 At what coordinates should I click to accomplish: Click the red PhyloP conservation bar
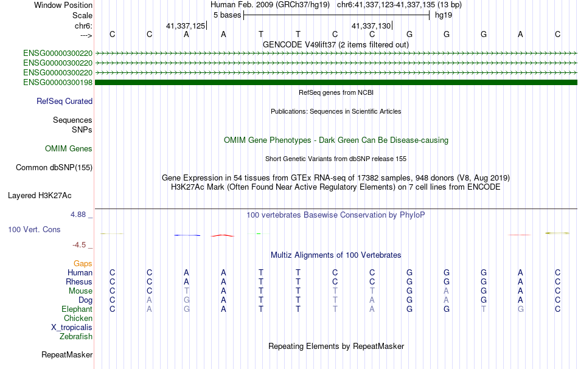[223, 236]
